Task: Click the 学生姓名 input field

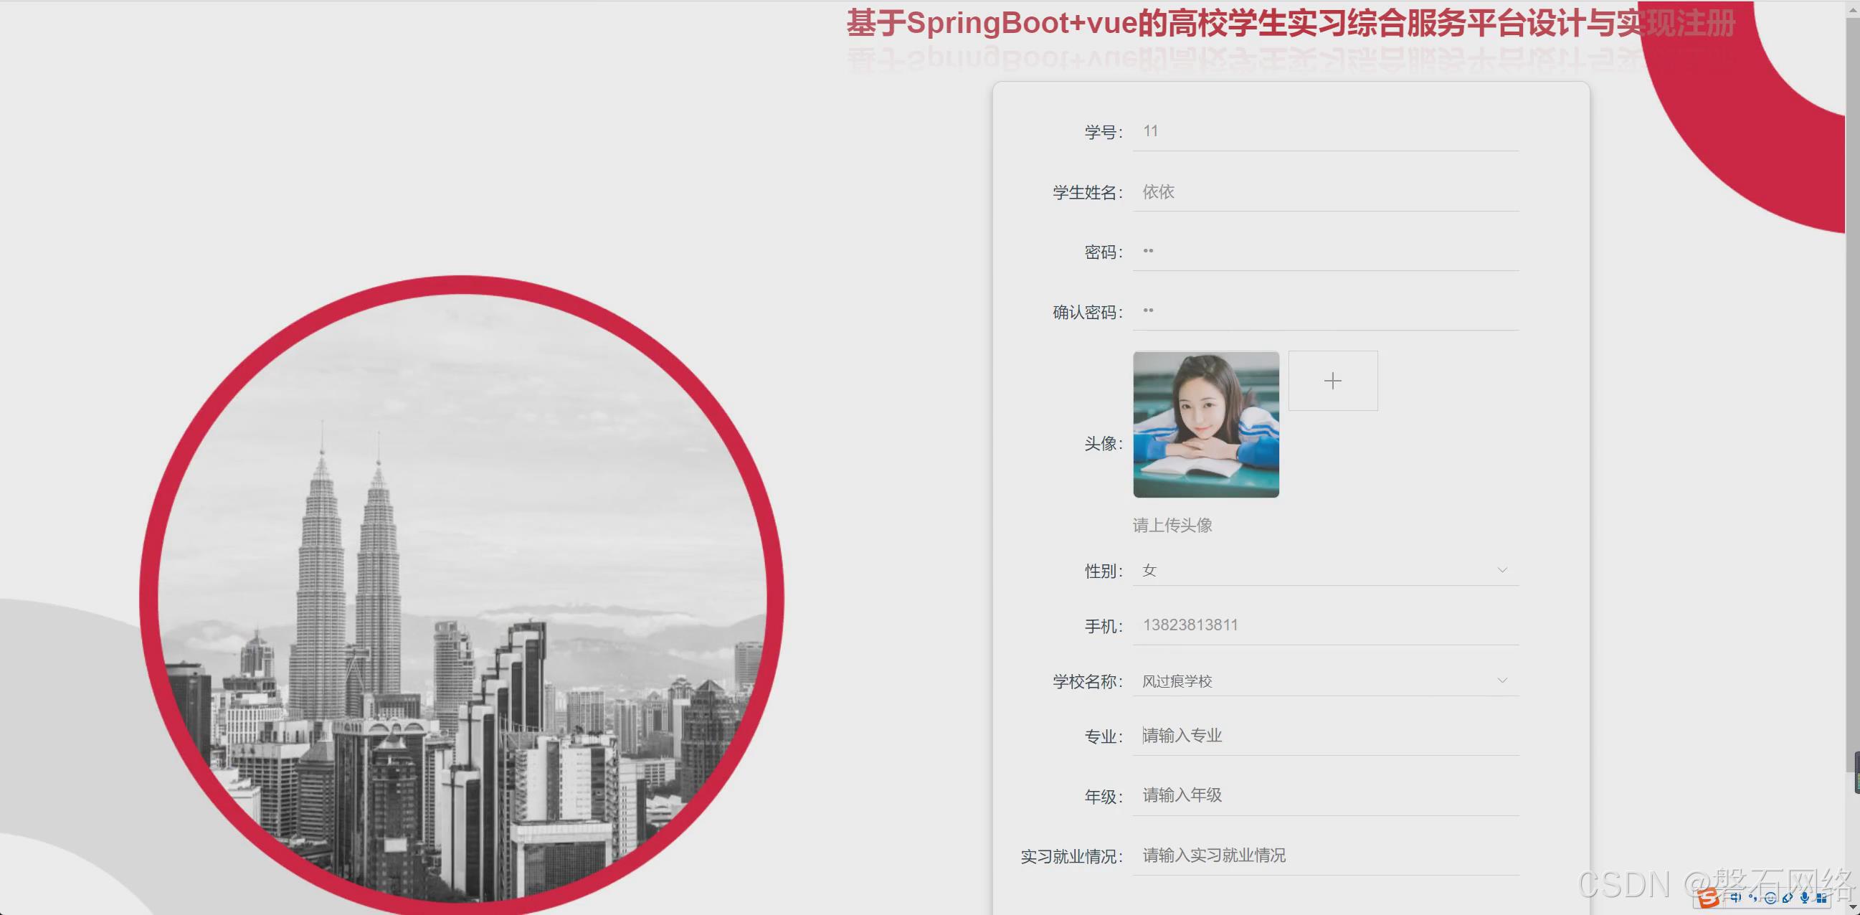Action: tap(1325, 192)
